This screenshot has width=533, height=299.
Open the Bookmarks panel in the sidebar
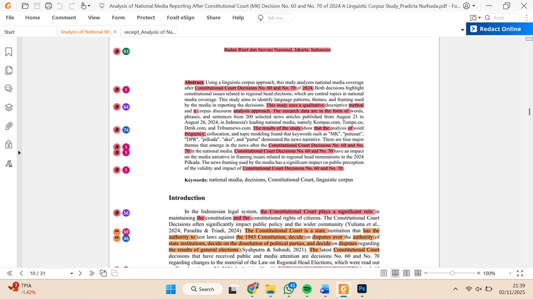pos(9,52)
